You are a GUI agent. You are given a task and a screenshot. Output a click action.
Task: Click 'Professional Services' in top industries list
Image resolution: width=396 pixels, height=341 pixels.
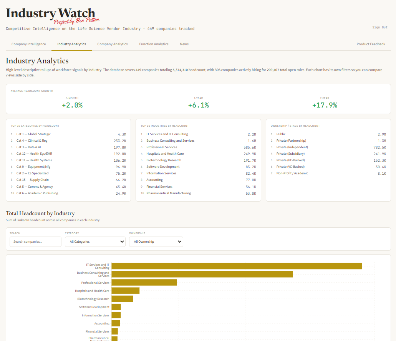(198, 147)
